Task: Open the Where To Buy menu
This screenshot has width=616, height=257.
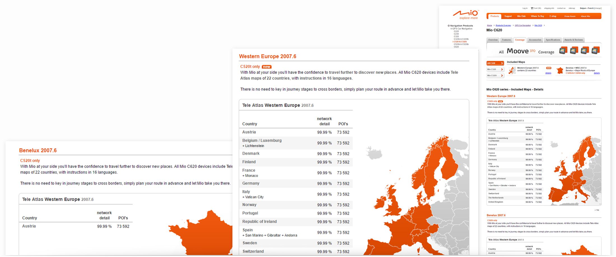Action: click(537, 16)
